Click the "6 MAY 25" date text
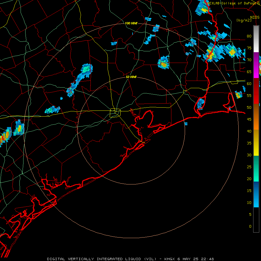 pos(188,259)
